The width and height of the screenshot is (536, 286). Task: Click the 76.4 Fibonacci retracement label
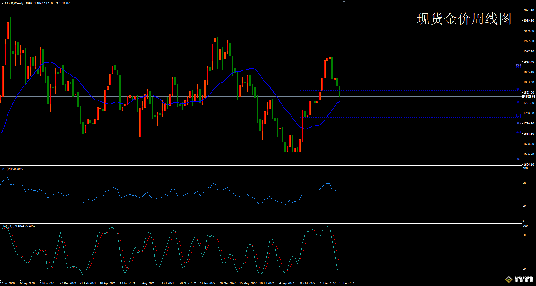(x=518, y=132)
